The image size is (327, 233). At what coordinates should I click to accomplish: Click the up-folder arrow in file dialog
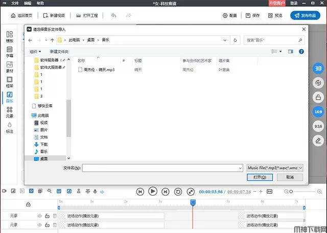pos(52,39)
